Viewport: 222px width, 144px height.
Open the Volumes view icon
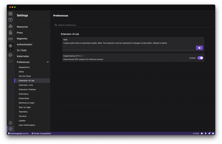(x=10, y=39)
